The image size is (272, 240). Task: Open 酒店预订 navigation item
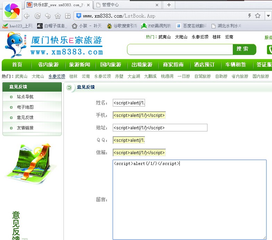[204, 65]
